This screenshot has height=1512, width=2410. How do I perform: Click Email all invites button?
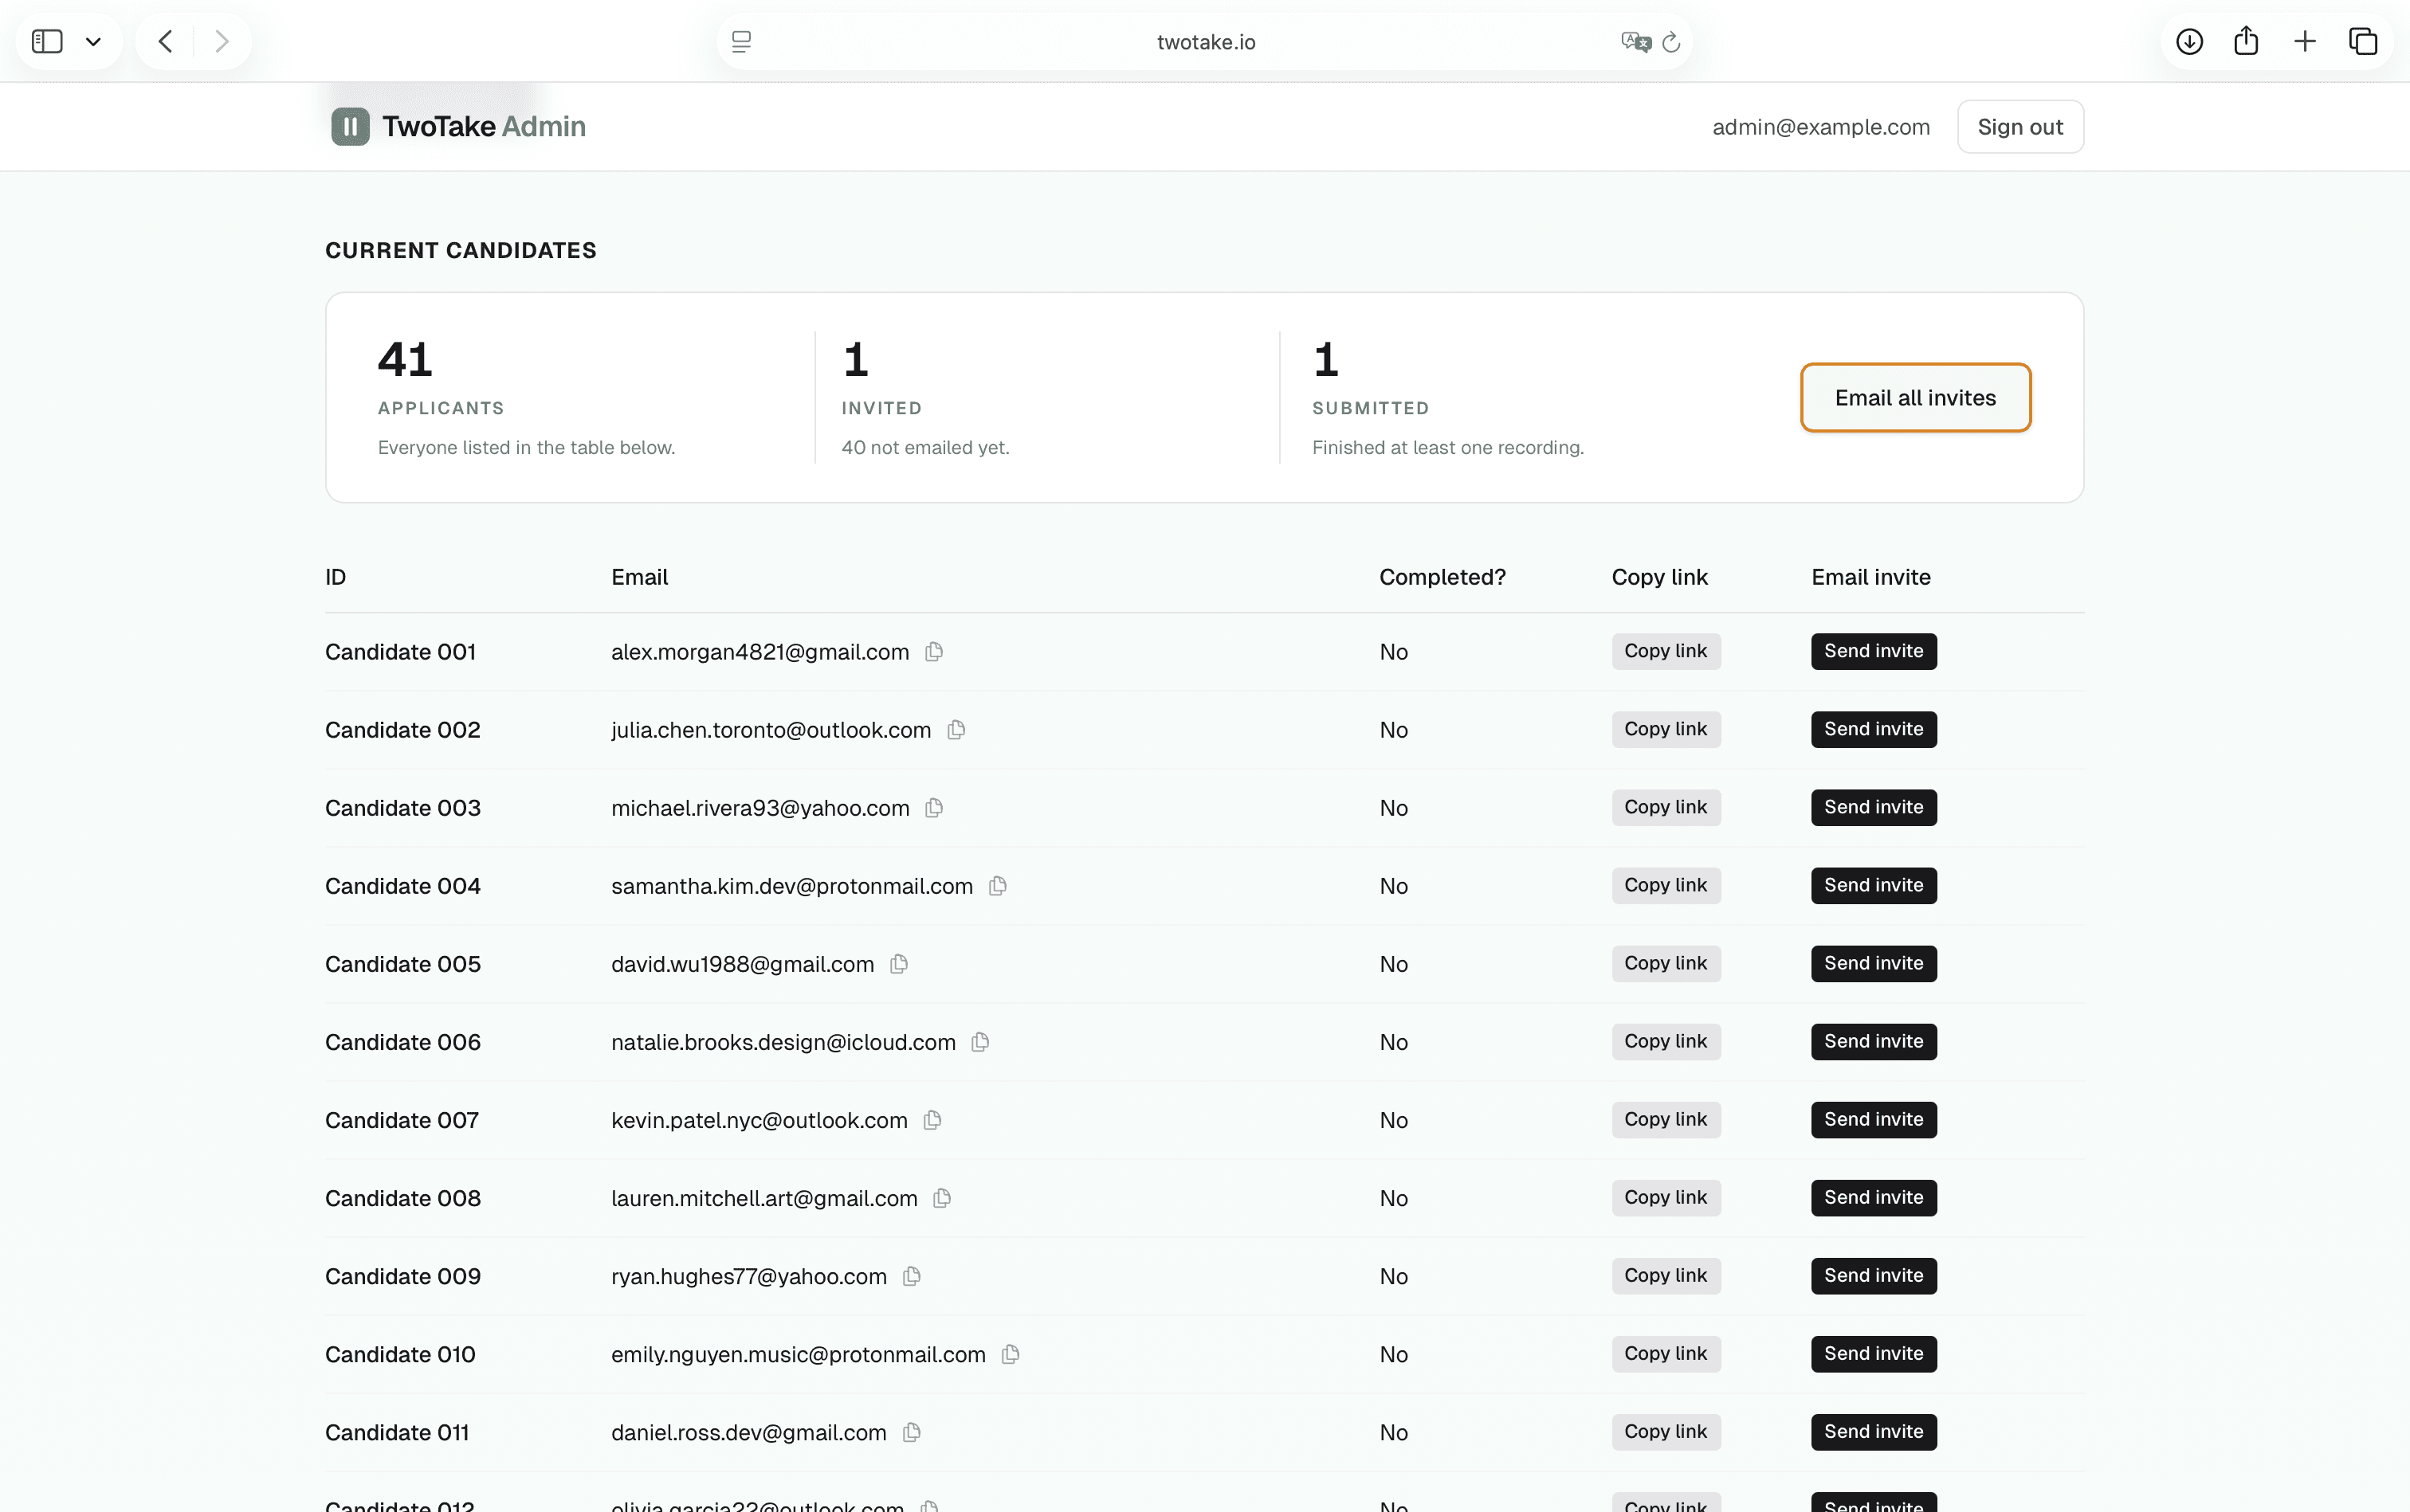pyautogui.click(x=1915, y=397)
